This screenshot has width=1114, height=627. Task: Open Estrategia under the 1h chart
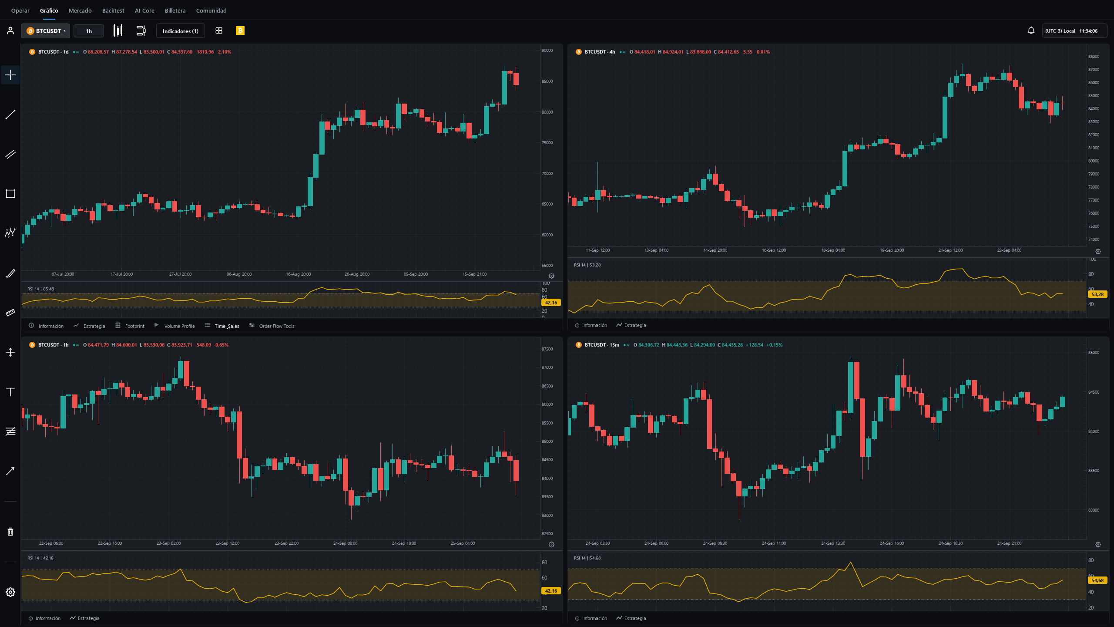click(85, 618)
